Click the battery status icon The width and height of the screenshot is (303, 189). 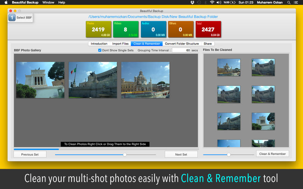(x=233, y=2)
